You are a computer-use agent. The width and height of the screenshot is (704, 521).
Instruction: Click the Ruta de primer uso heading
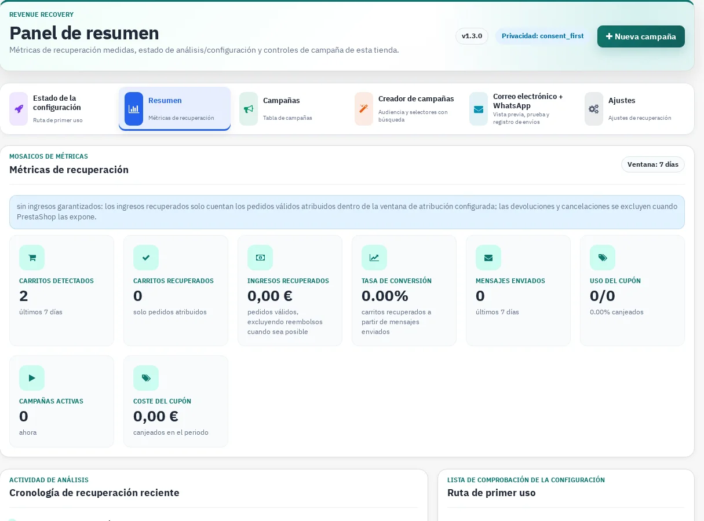pyautogui.click(x=491, y=493)
